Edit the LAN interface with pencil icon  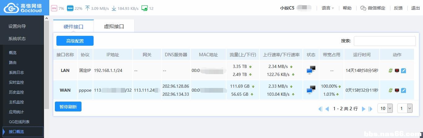(x=403, y=71)
